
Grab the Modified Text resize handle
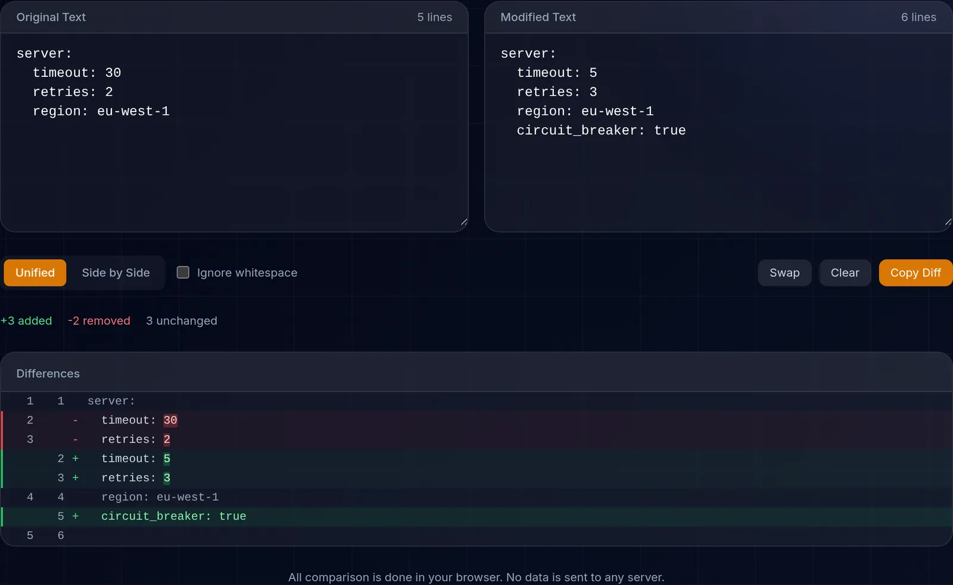948,222
